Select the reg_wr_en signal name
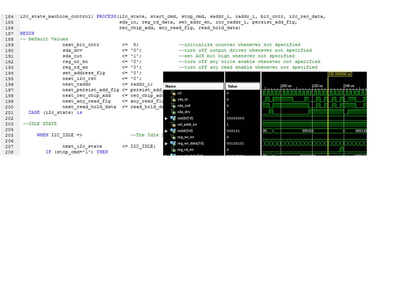The height and width of the screenshot is (306, 409). (x=185, y=137)
